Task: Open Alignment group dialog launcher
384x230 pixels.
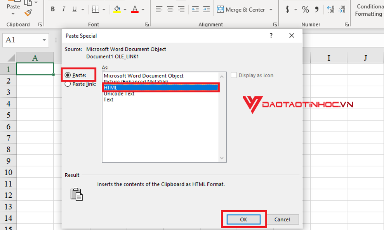Action: [275, 25]
